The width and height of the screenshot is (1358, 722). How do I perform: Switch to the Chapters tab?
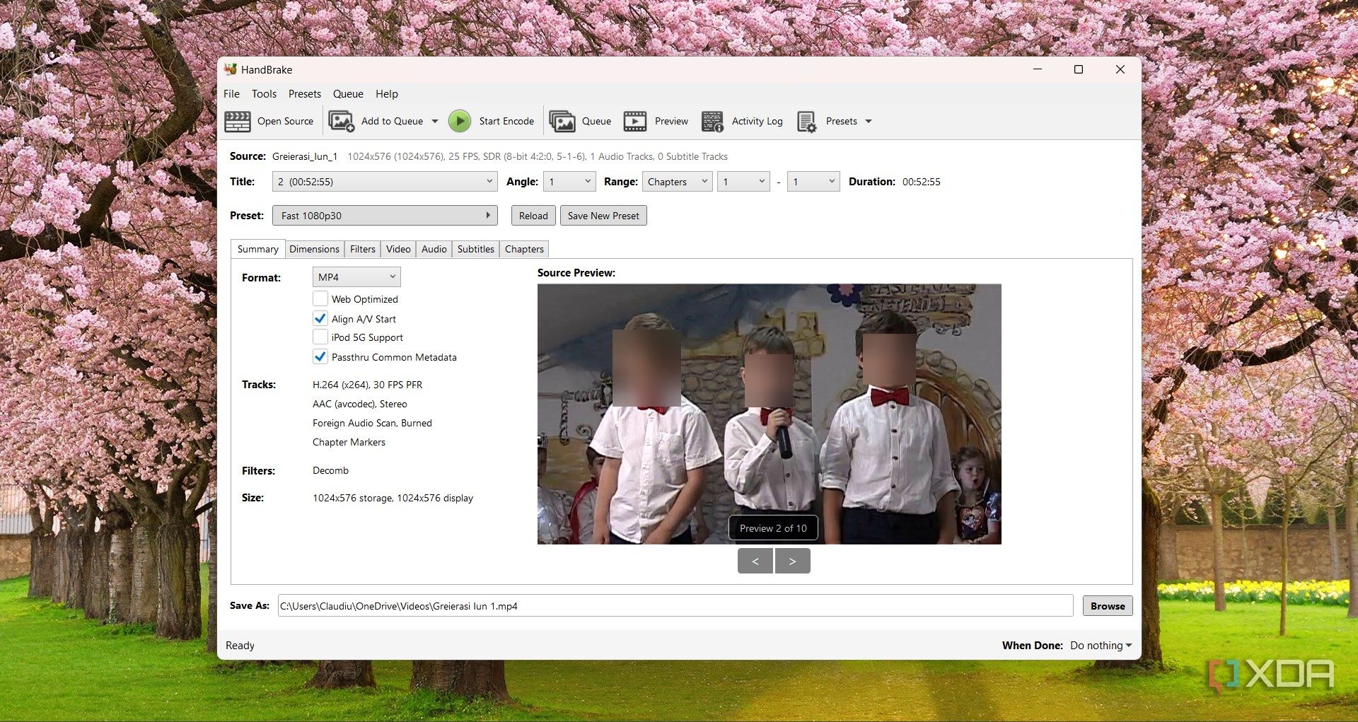pyautogui.click(x=524, y=249)
